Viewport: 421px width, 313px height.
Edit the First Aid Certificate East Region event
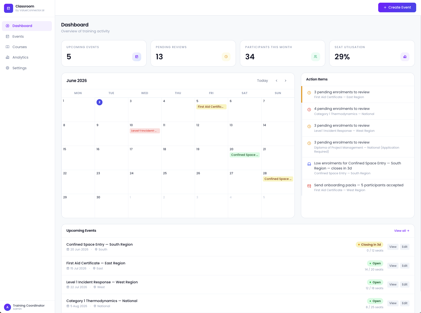[405, 266]
